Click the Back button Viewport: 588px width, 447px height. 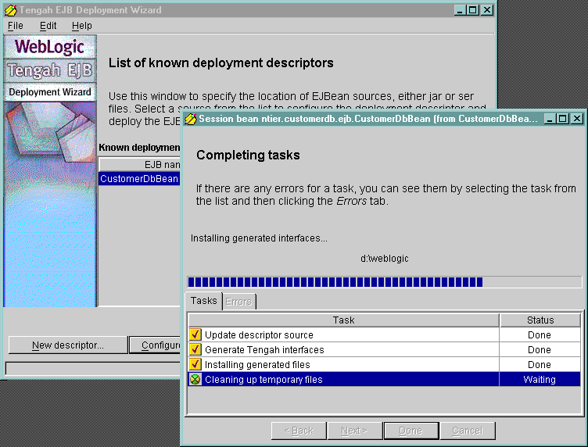(299, 431)
